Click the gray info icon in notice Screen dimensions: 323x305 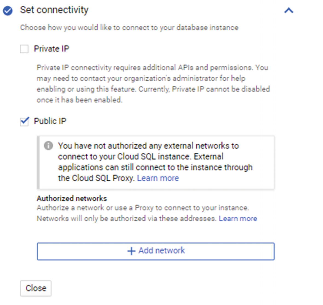(x=48, y=146)
